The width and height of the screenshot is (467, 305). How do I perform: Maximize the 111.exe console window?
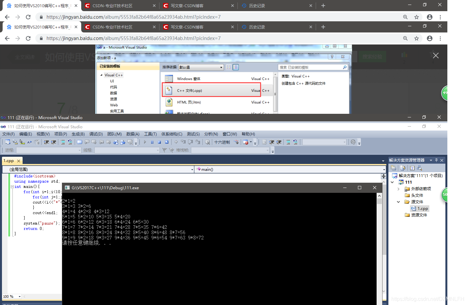click(x=360, y=188)
